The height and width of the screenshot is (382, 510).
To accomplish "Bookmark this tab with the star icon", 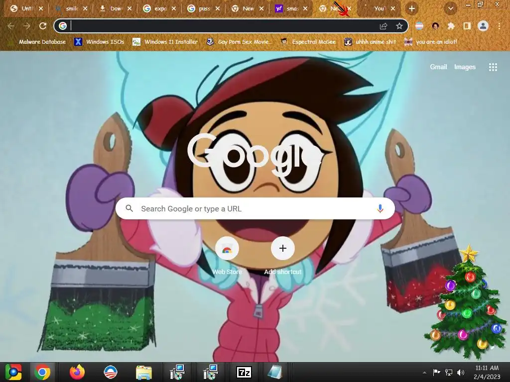I will [x=399, y=26].
